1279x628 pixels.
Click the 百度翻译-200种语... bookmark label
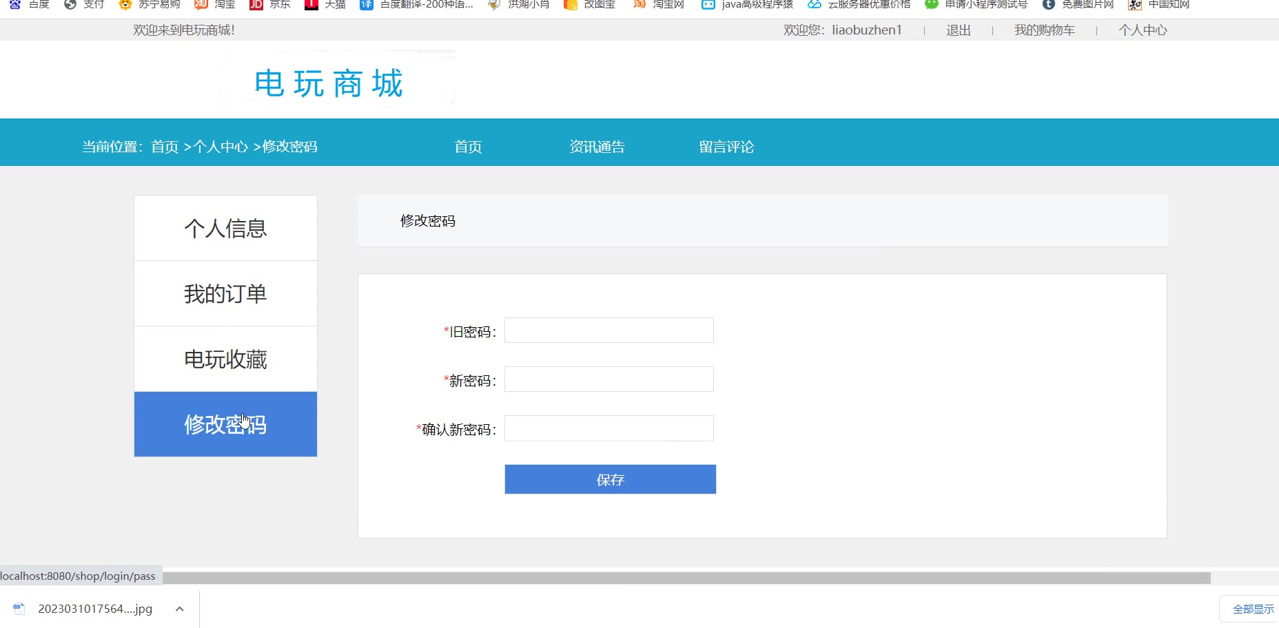point(427,4)
